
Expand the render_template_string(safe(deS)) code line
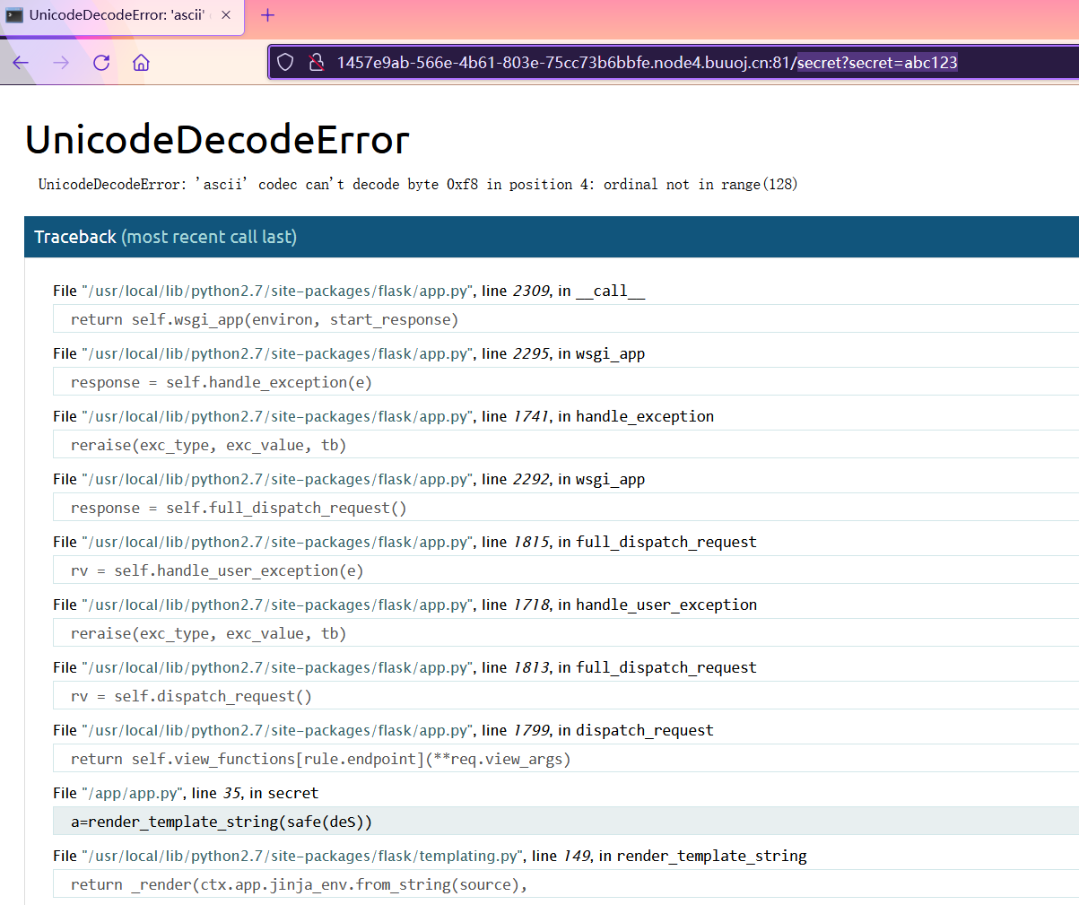click(x=221, y=822)
